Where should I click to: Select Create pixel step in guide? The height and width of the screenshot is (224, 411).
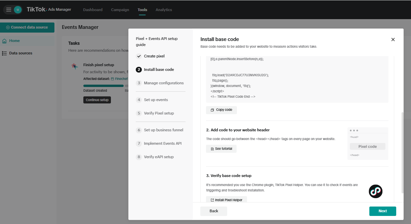coord(154,56)
